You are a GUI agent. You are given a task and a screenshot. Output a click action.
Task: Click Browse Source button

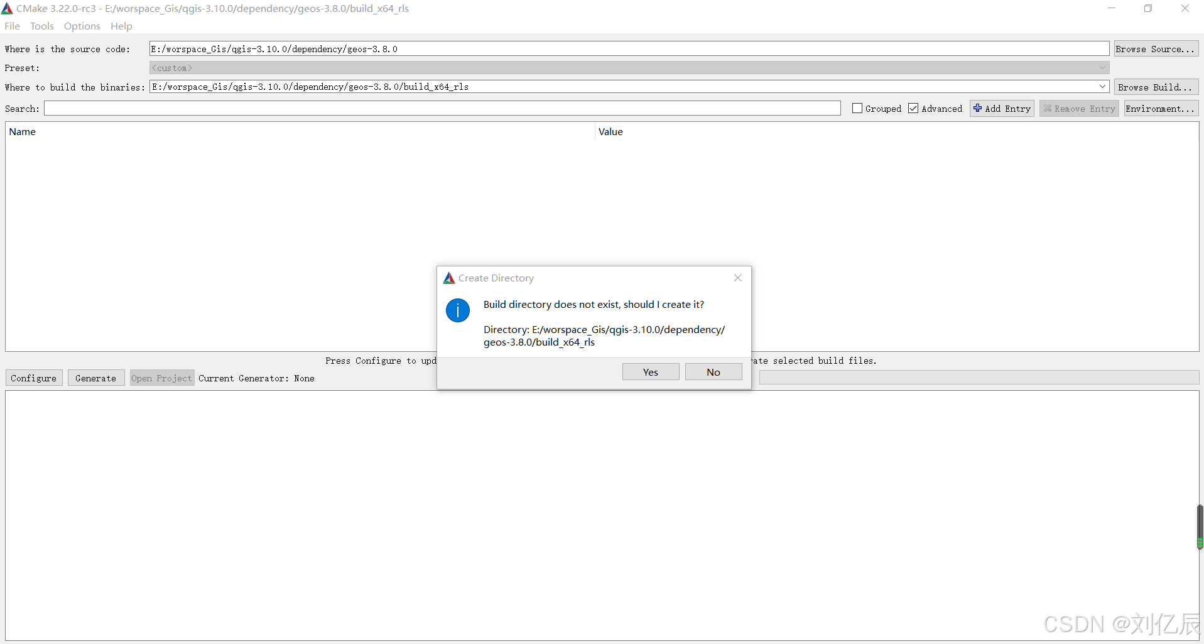pyautogui.click(x=1156, y=48)
